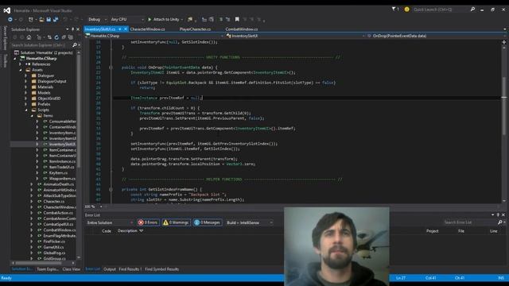
Task: Open the Debug configuration dropdown
Action: 97,19
